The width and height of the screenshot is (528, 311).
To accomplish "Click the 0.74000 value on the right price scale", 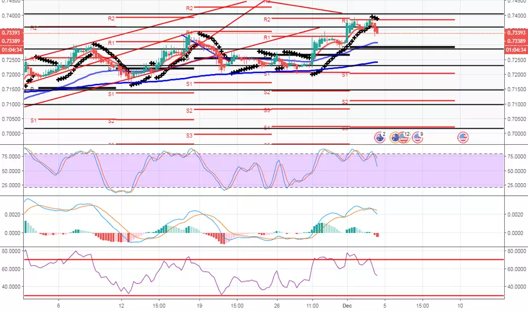I will (x=517, y=15).
